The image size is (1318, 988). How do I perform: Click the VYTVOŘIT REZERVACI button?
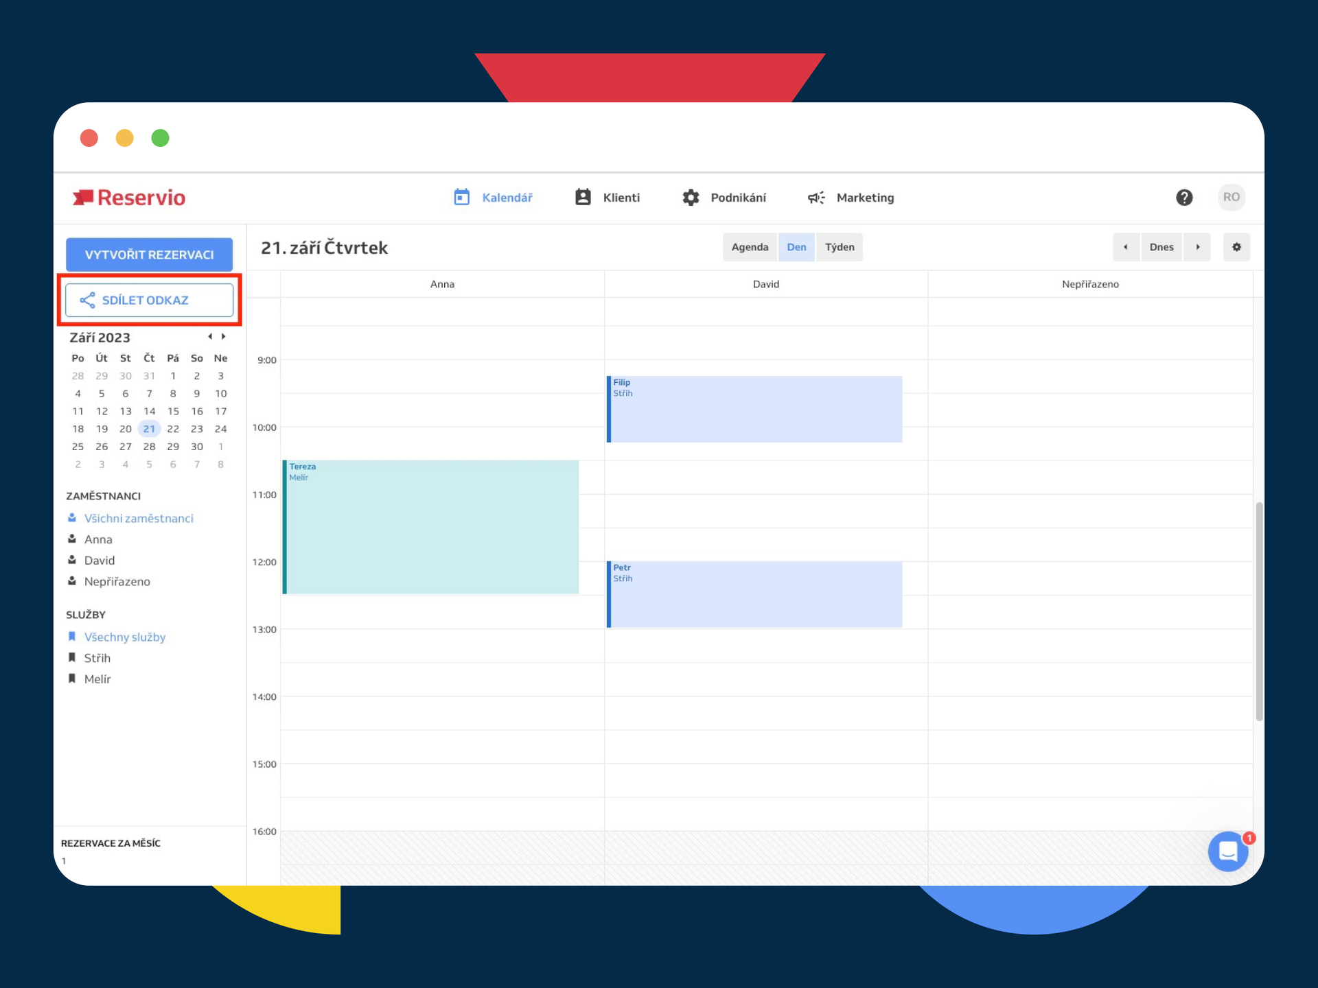(x=149, y=255)
